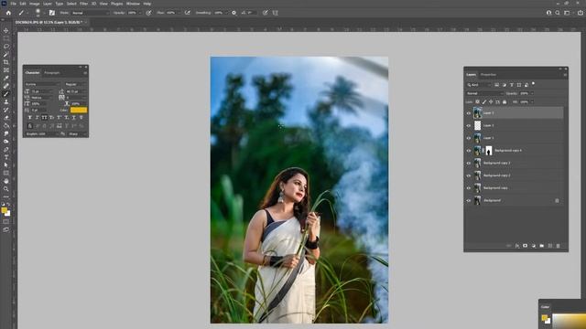Click the Faux Bold style button
The width and height of the screenshot is (586, 329).
[x=29, y=118]
